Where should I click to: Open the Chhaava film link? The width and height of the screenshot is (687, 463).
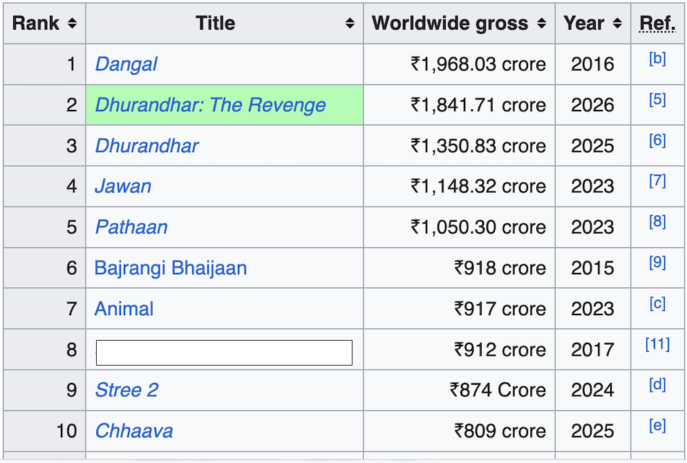[134, 431]
